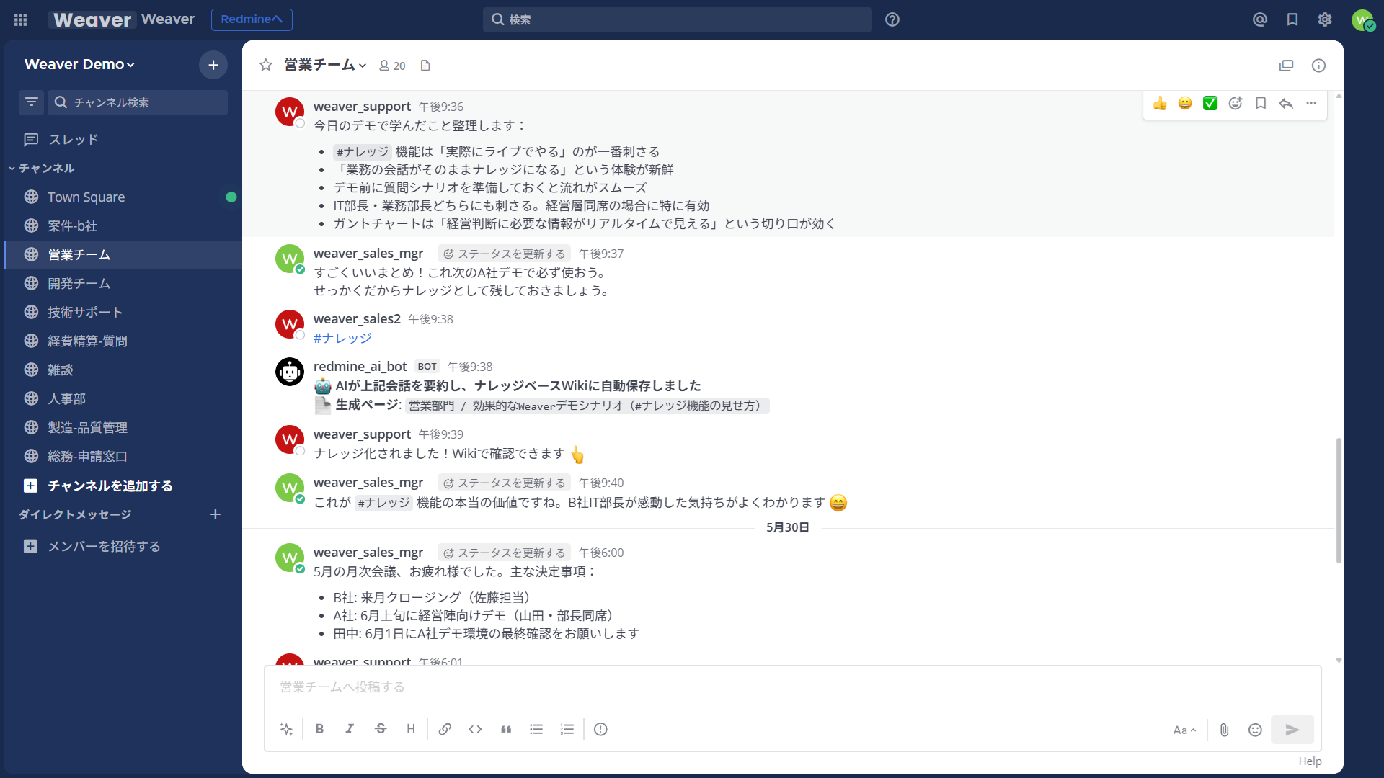The height and width of the screenshot is (778, 1384).
Task: Open the 雑談 channel
Action: tap(123, 370)
